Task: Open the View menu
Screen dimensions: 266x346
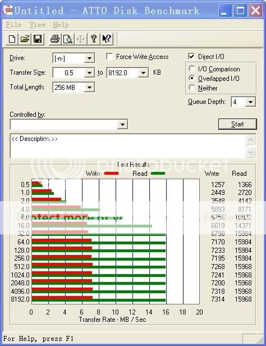Action: click(38, 25)
